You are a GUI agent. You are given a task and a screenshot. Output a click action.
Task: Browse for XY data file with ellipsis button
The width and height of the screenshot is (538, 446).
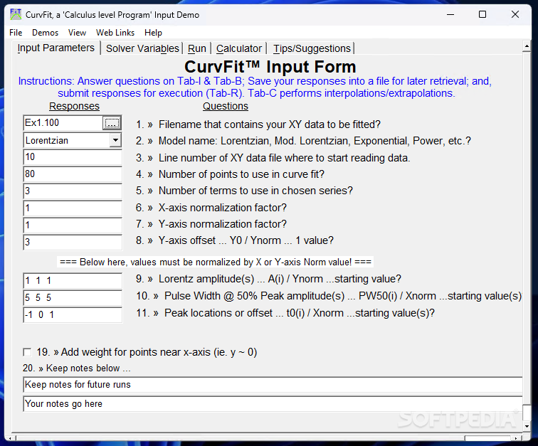112,123
